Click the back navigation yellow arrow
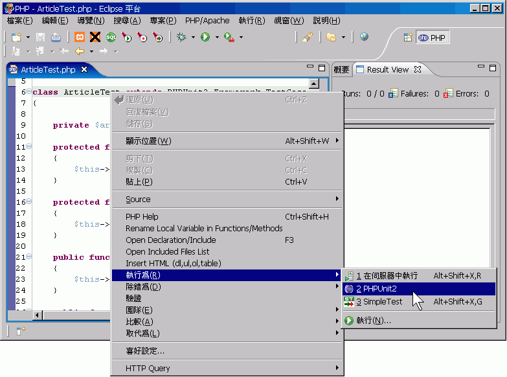Viewport: 507px width, 377px height. coord(80,51)
